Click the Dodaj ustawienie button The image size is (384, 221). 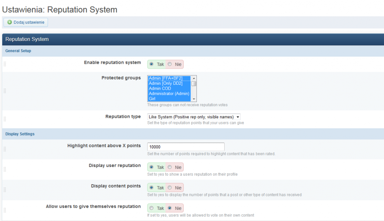coord(25,23)
